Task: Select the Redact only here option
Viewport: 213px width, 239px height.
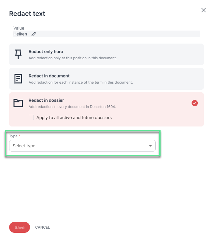Action: coord(106,54)
